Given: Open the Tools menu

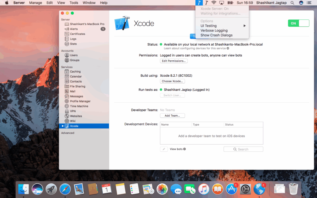Looking at the screenshot, I should [x=74, y=2].
